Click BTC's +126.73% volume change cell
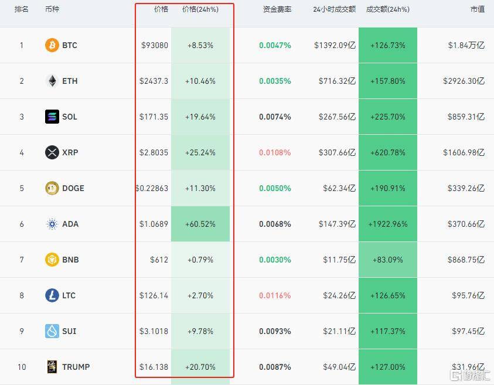Image resolution: width=494 pixels, height=385 pixels. click(x=388, y=45)
